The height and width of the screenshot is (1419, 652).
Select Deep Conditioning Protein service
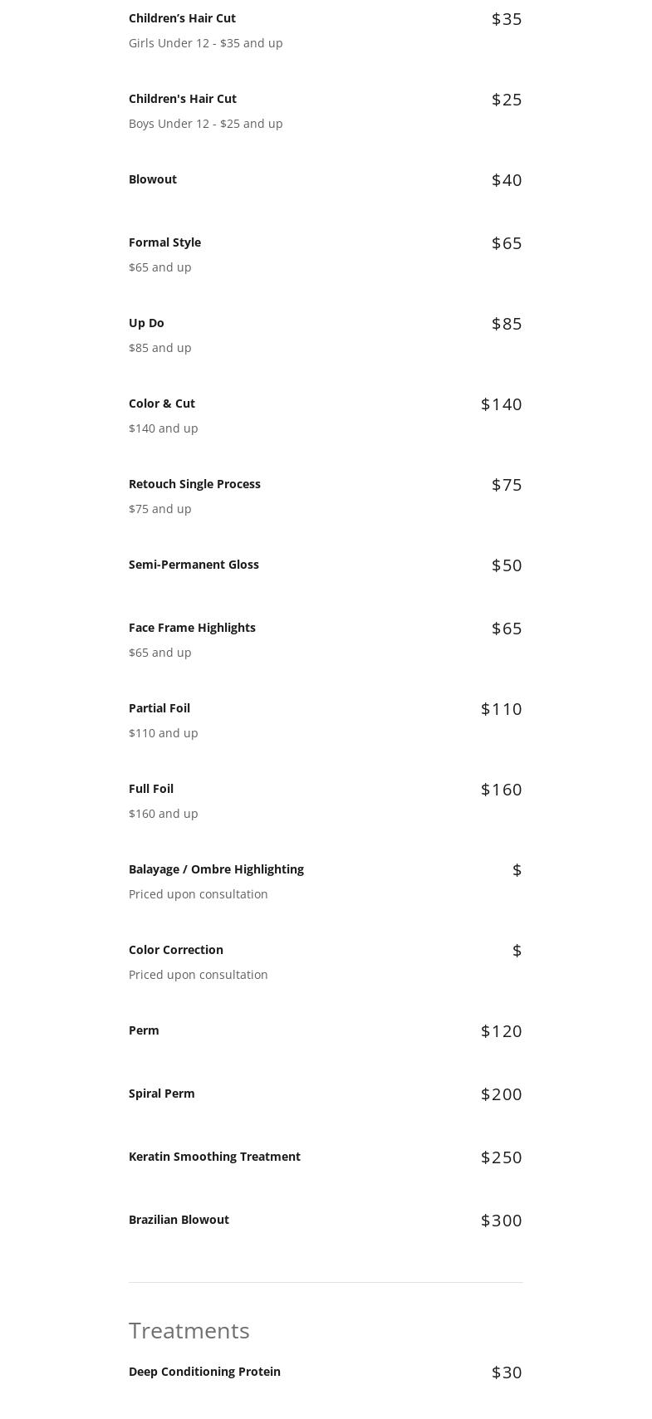coord(204,1372)
